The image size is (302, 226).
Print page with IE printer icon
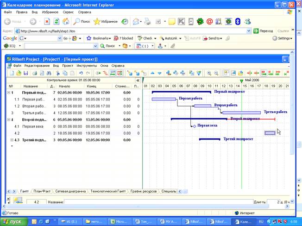148,22
